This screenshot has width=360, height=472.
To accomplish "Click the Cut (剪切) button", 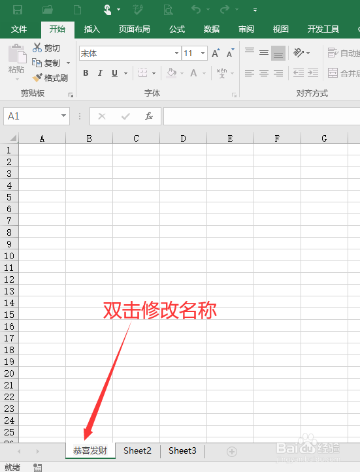I will (46, 48).
